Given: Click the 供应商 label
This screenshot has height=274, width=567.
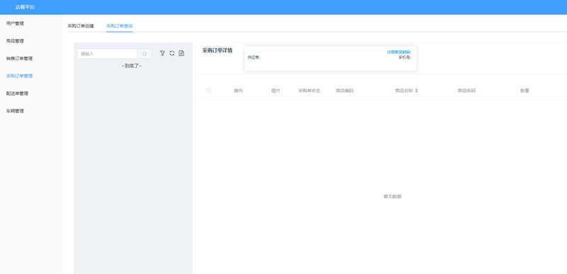Looking at the screenshot, I should point(254,57).
